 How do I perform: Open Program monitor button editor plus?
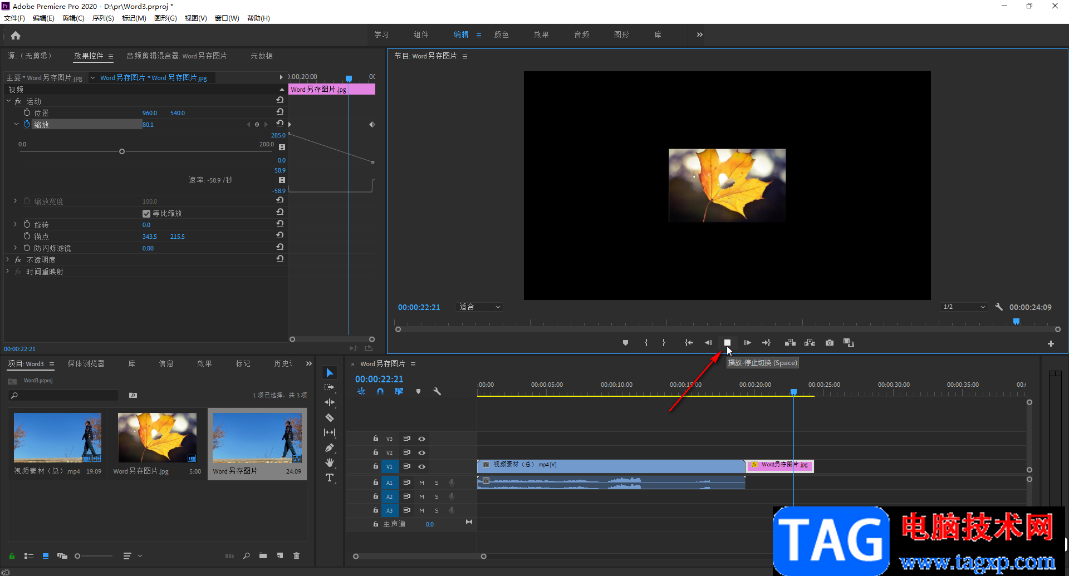point(1051,344)
